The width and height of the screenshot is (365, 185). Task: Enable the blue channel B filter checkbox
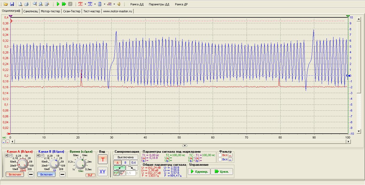(x=220, y=160)
